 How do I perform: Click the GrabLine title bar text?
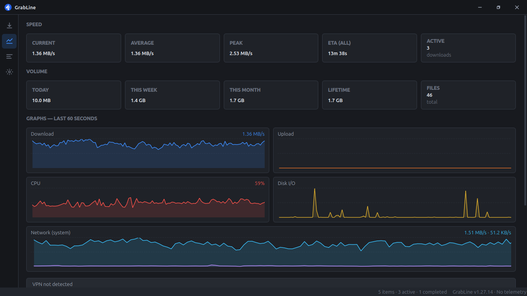[x=25, y=8]
